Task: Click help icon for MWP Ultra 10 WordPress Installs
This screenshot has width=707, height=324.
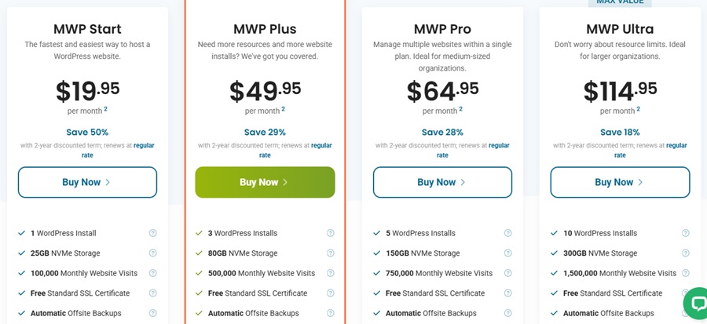Action: click(x=686, y=233)
